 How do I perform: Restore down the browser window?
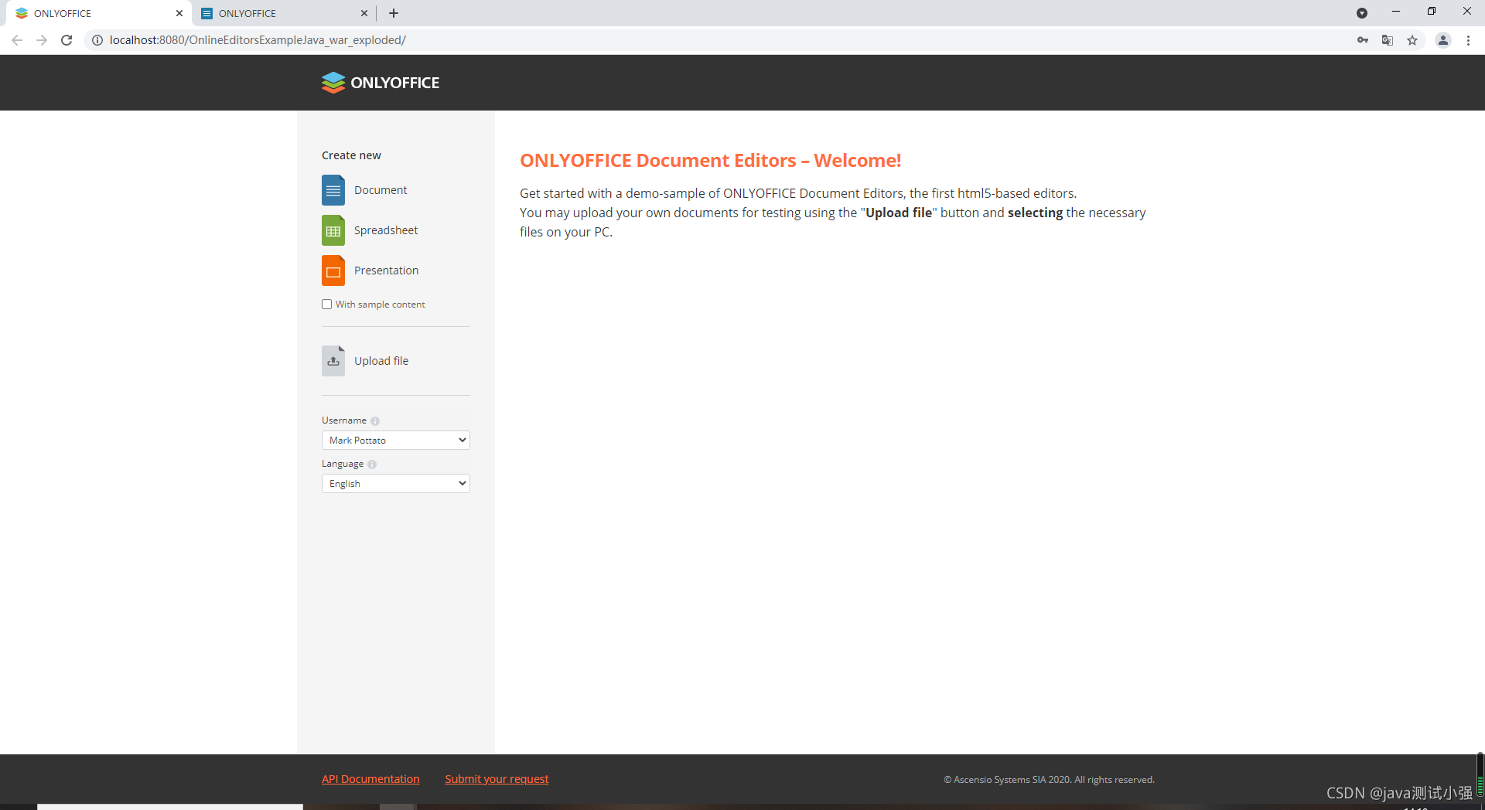point(1432,12)
